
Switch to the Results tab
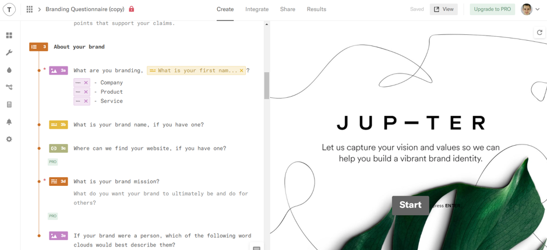click(x=316, y=9)
